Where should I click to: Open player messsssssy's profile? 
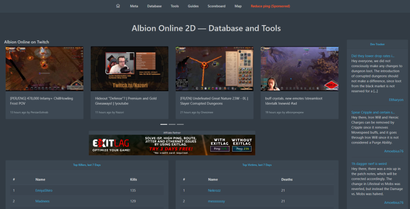pos(216,201)
